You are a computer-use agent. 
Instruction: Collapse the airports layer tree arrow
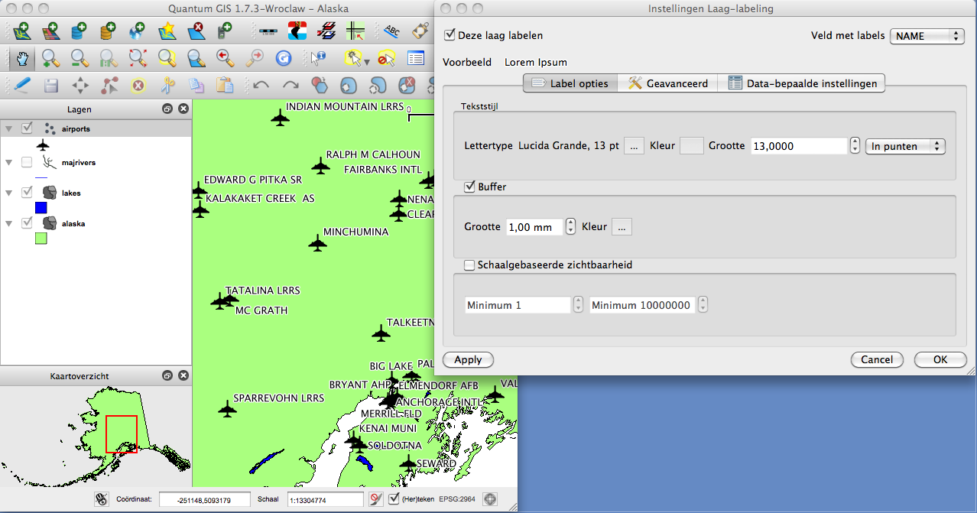(9, 128)
